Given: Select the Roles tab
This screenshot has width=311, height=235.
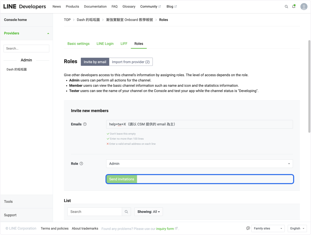Looking at the screenshot, I should click(139, 44).
